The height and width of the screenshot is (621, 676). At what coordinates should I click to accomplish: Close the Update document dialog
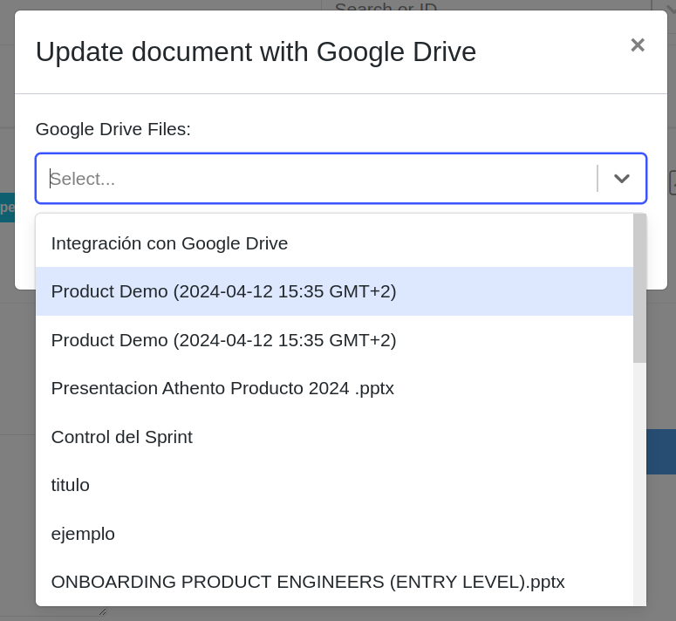[638, 44]
